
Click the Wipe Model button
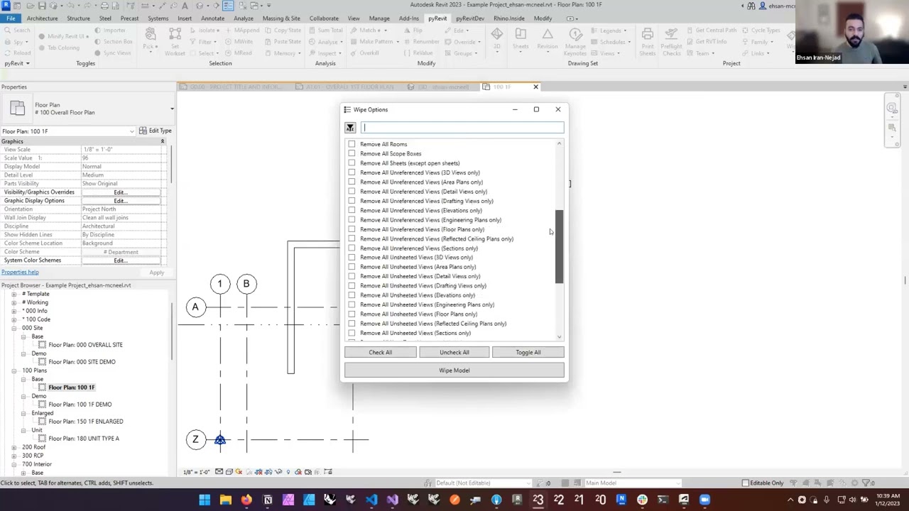click(x=454, y=370)
